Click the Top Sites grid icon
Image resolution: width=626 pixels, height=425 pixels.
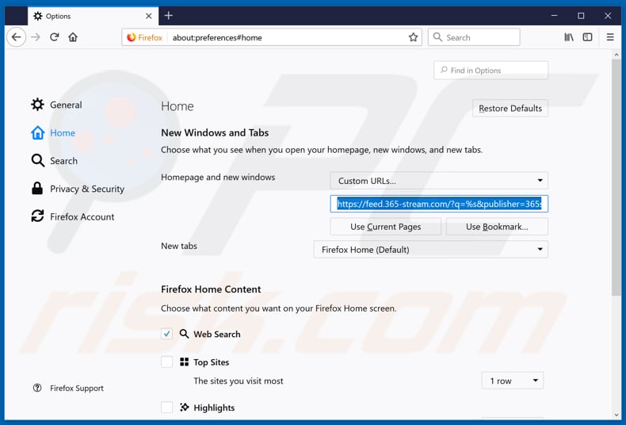(x=184, y=362)
